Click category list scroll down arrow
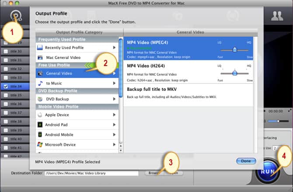This screenshot has height=192, width=293. pos(121,150)
